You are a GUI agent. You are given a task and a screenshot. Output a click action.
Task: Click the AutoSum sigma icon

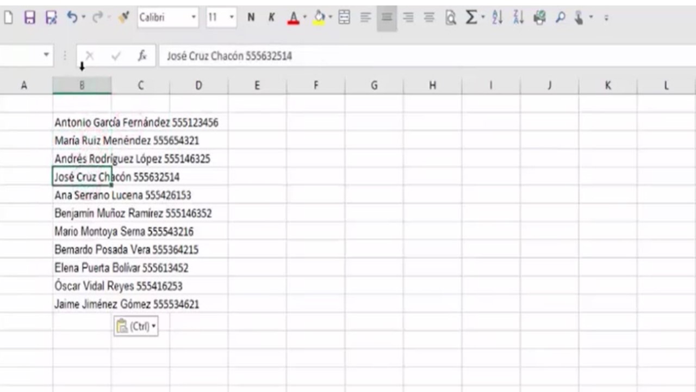[x=471, y=18]
